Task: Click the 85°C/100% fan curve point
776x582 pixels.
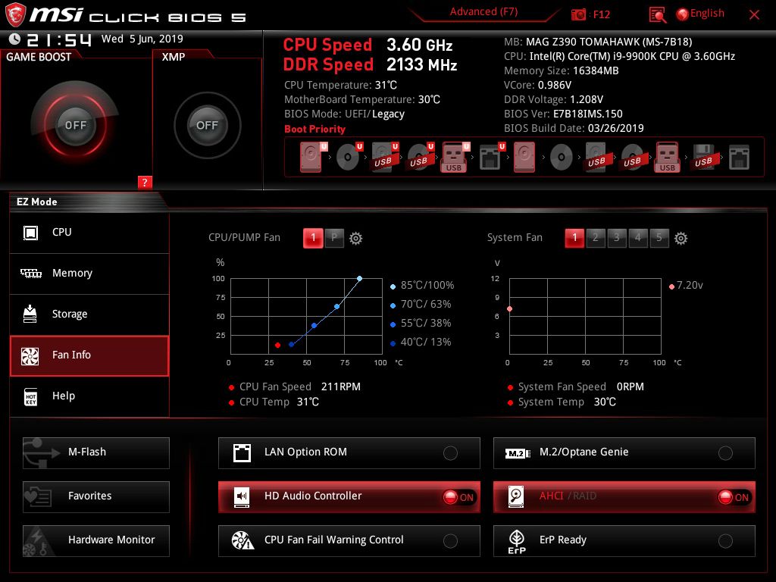Action: pyautogui.click(x=359, y=278)
